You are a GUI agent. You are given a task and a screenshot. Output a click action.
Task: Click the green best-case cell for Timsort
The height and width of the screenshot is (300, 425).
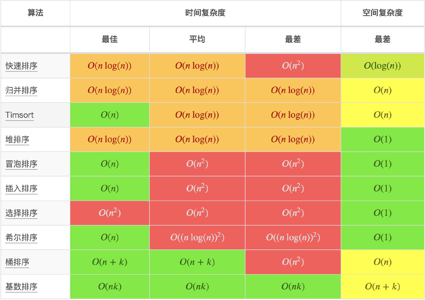110,115
